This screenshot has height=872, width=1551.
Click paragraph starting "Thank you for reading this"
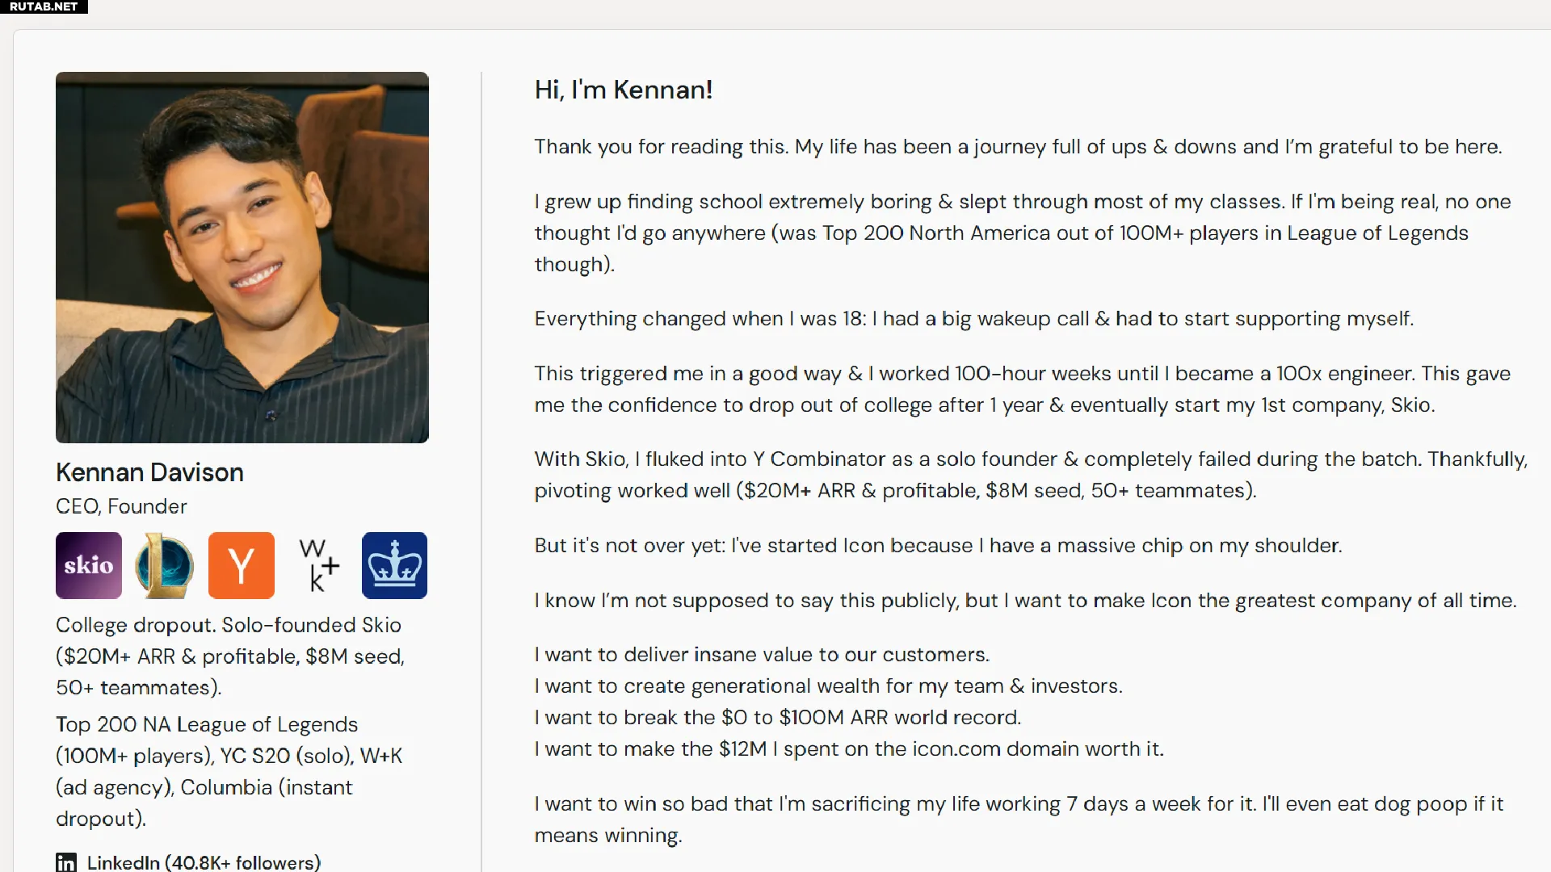tap(1018, 147)
